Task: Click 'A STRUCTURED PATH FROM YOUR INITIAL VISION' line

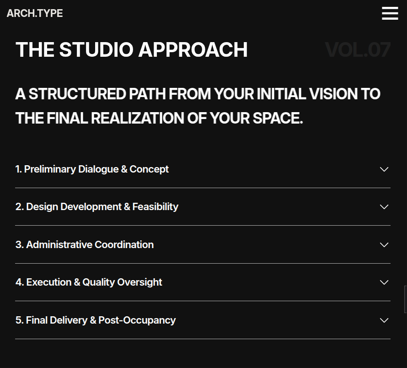Action: [198, 94]
